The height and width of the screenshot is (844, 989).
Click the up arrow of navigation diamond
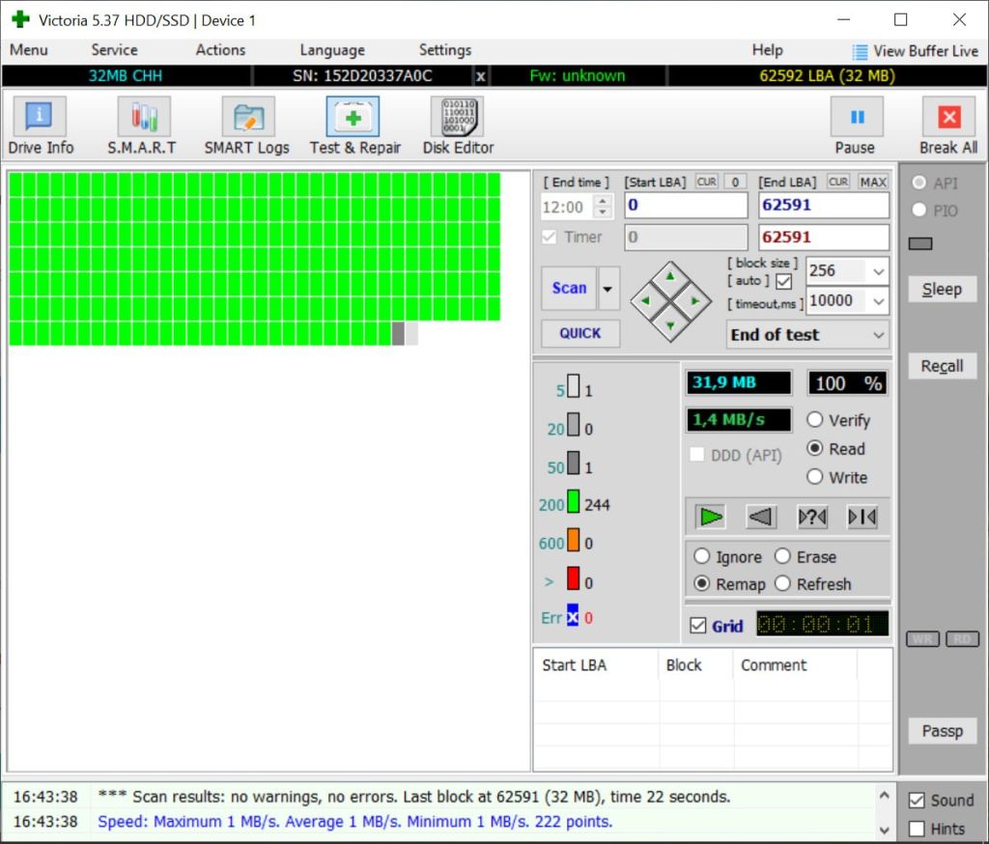[x=670, y=277]
